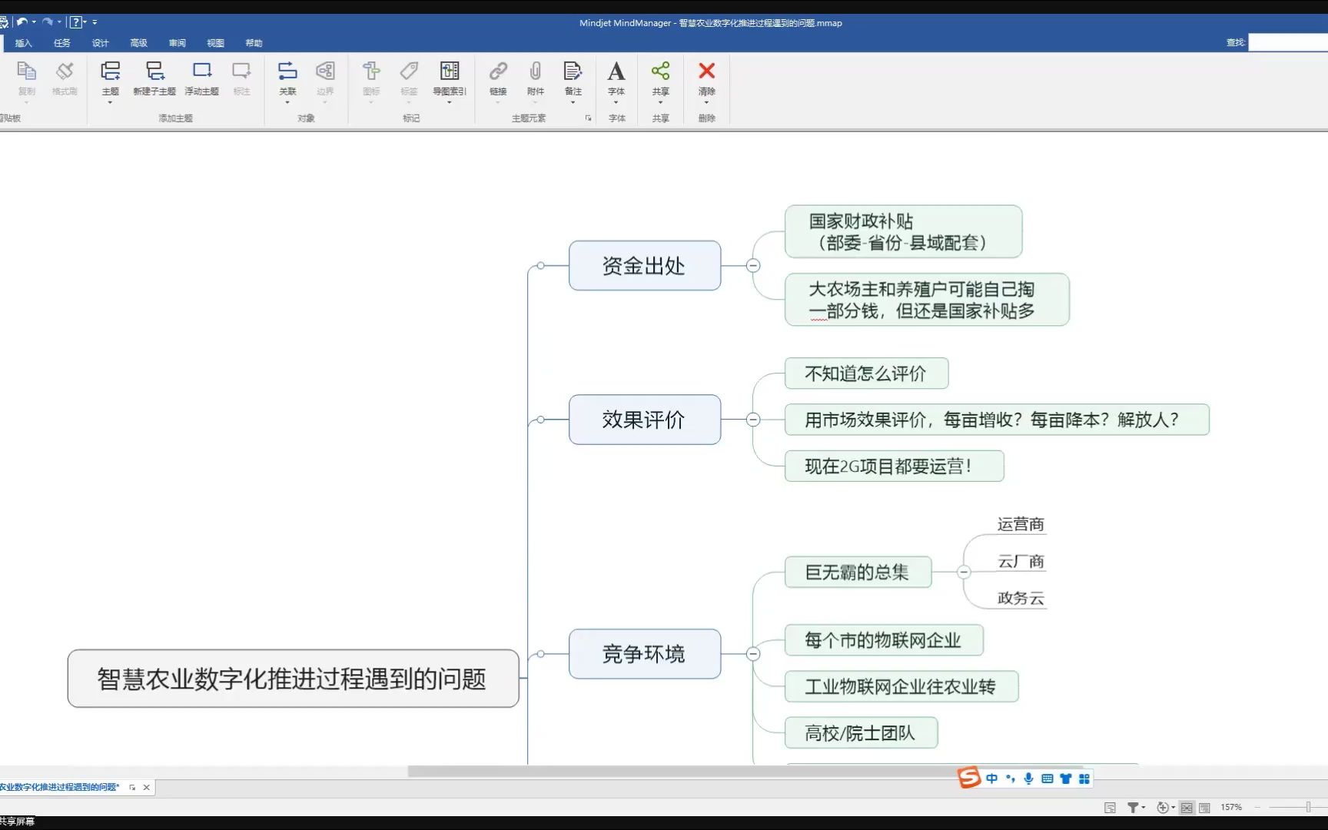Switch to map view in status bar
The width and height of the screenshot is (1328, 830).
point(1187,807)
